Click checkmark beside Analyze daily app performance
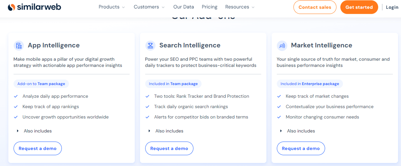Screen dimensions: 401x166 coord(16,96)
